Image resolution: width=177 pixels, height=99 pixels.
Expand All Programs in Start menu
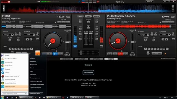15,90
